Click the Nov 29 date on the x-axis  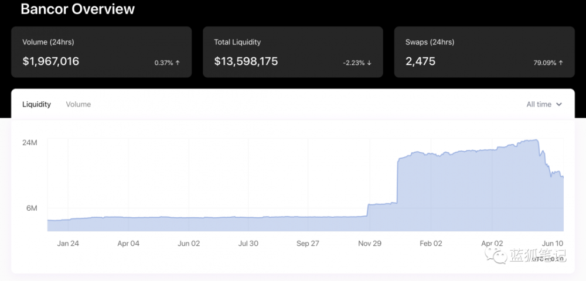pyautogui.click(x=370, y=244)
